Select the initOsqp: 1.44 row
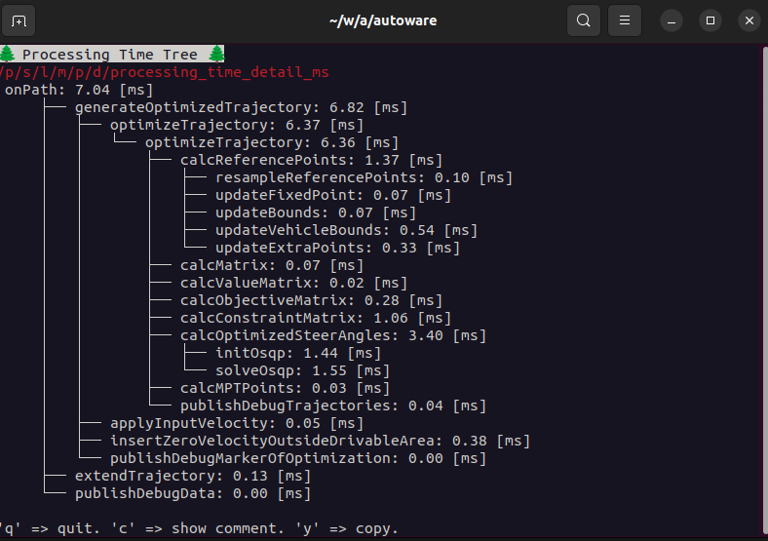Image resolution: width=768 pixels, height=541 pixels. (x=298, y=353)
